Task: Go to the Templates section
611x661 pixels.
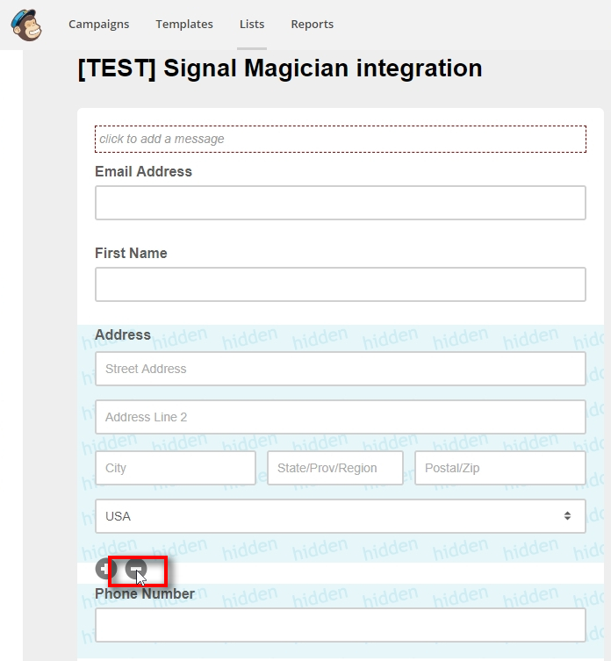Action: pos(184,25)
